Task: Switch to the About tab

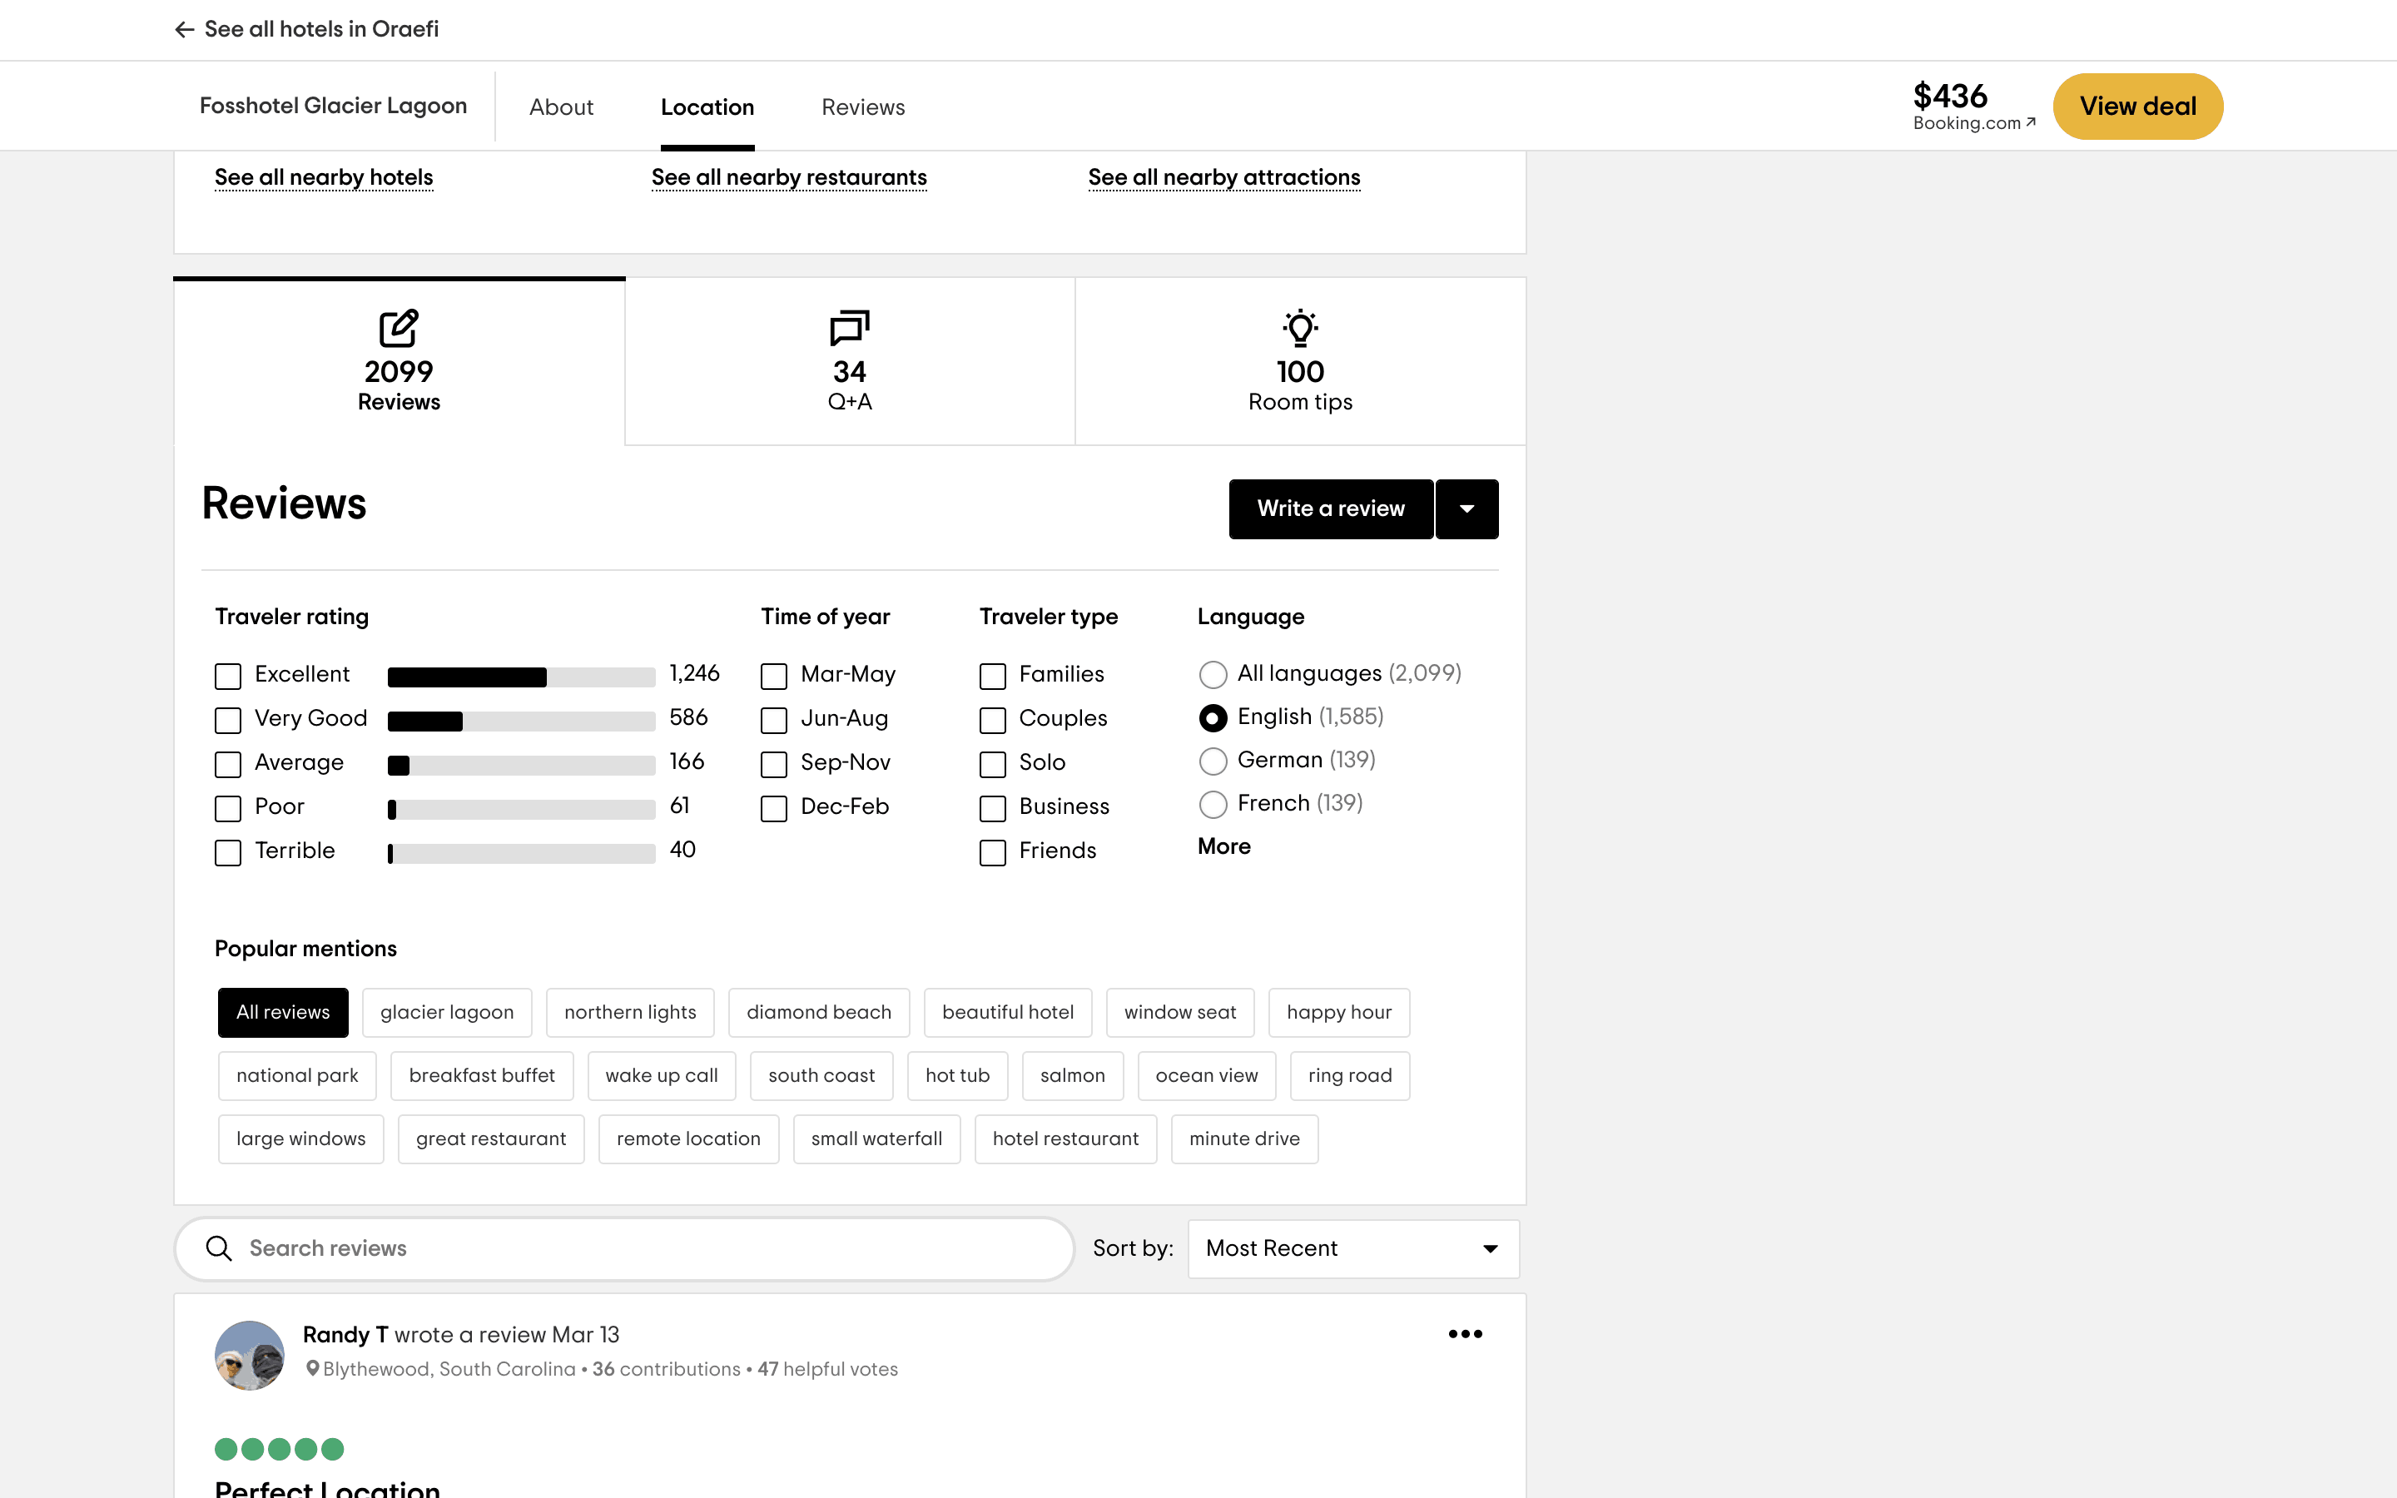Action: [561, 107]
